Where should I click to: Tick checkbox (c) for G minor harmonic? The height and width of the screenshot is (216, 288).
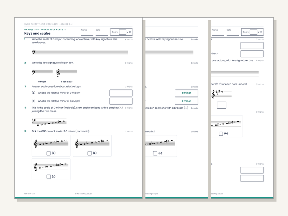[49, 177]
